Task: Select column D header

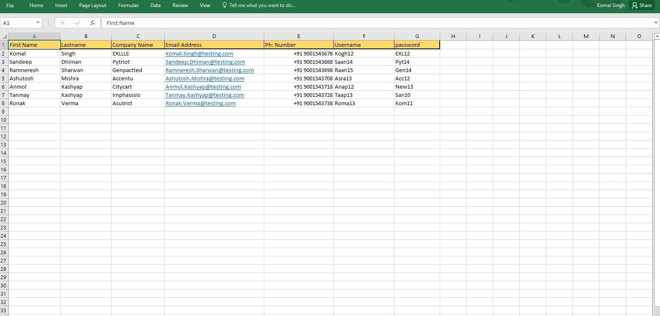Action: pyautogui.click(x=214, y=36)
